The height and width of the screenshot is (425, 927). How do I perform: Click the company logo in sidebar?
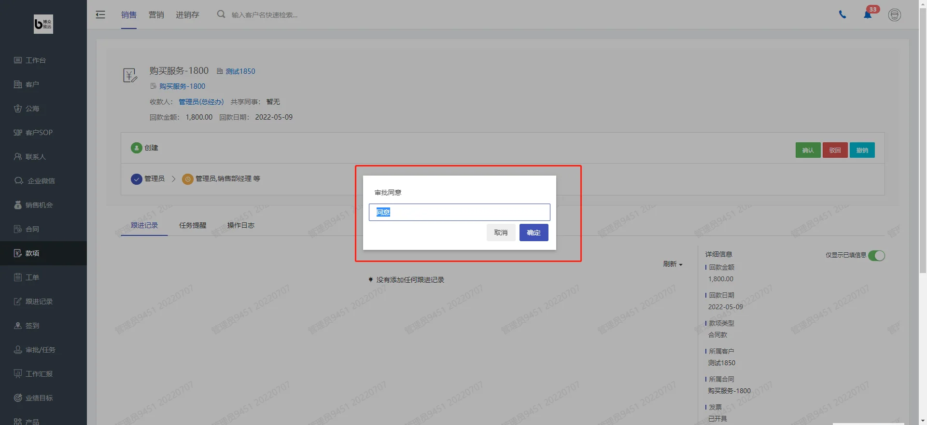click(x=43, y=24)
